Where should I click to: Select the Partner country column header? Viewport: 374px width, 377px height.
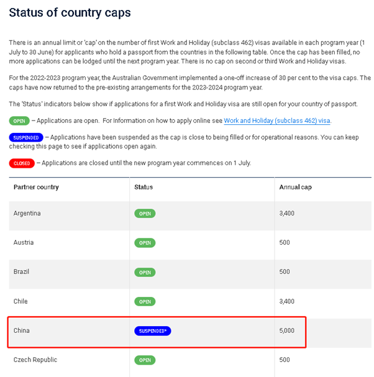(36, 187)
